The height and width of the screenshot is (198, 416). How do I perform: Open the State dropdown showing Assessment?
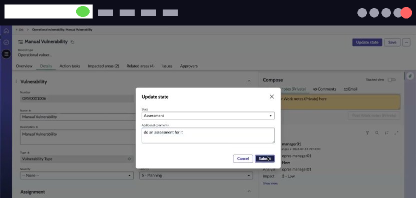pyautogui.click(x=208, y=115)
